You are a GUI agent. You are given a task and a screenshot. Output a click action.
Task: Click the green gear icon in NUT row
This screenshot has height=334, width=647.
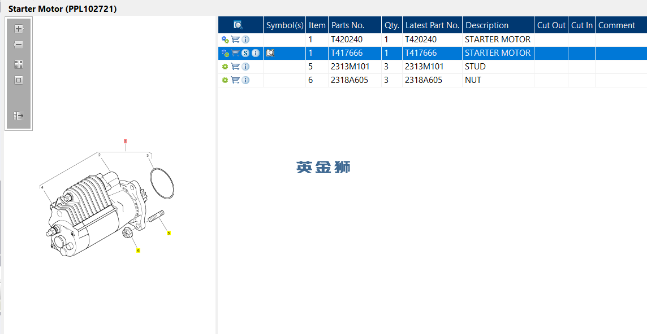point(225,80)
